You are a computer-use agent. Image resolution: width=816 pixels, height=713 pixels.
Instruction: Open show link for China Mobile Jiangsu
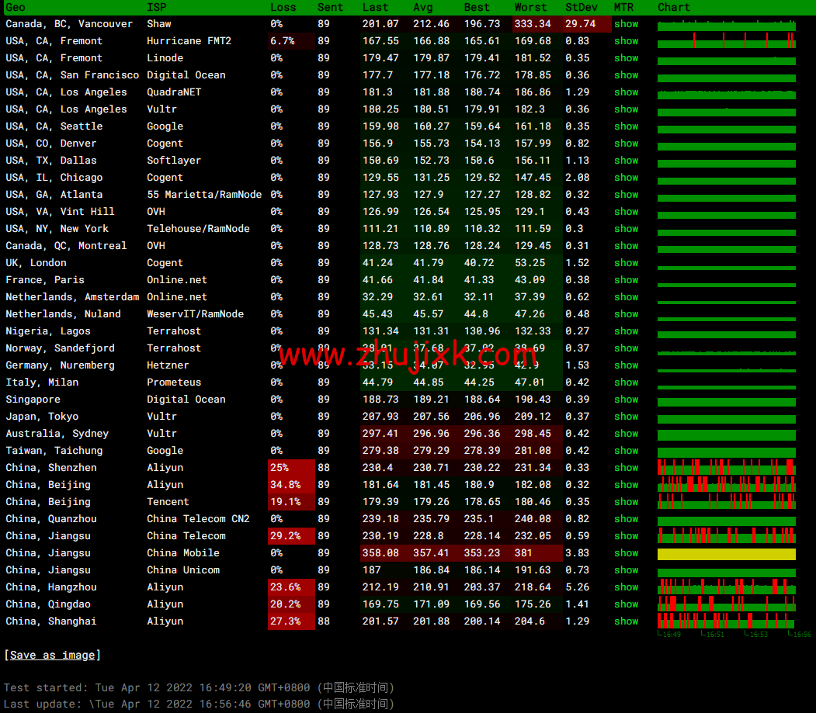tap(626, 553)
